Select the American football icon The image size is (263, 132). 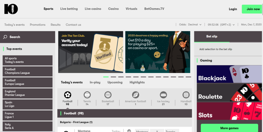click(x=136, y=95)
